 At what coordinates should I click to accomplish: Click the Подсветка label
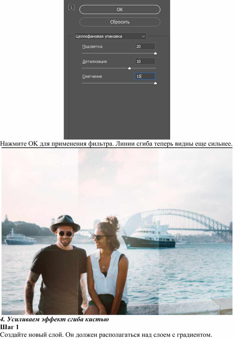click(x=92, y=46)
